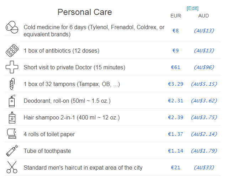
Task: Click the €61 doctor visit price
Action: click(175, 67)
